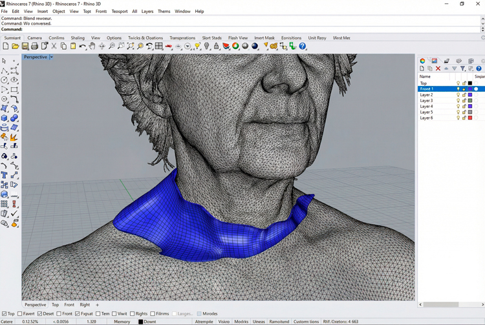Click the Layer 6 red color swatch

[x=470, y=118]
